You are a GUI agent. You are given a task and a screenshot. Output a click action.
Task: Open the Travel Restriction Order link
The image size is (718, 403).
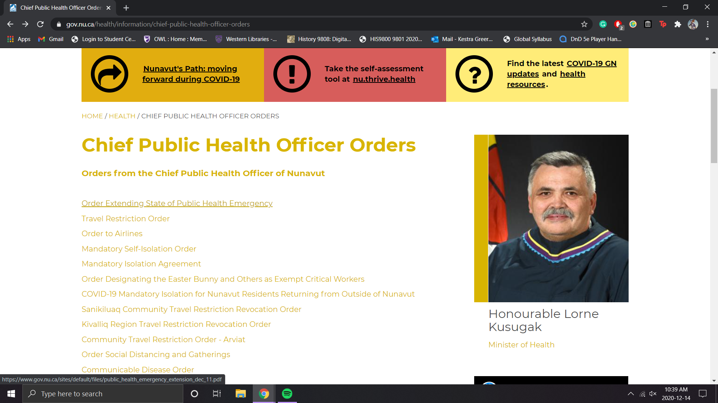tap(126, 219)
